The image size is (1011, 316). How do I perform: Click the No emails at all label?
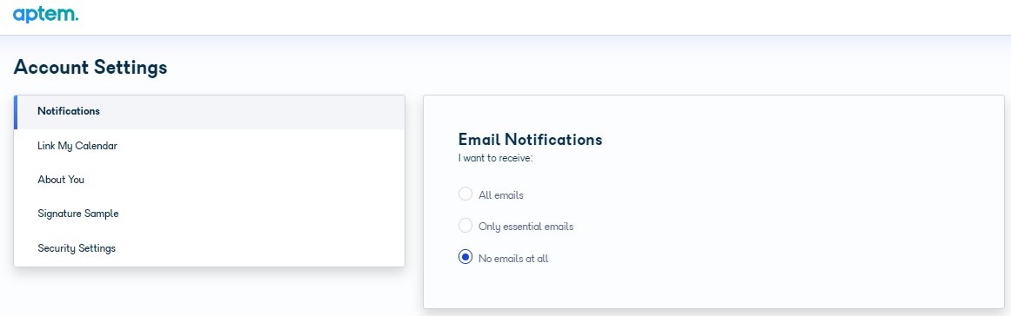513,259
